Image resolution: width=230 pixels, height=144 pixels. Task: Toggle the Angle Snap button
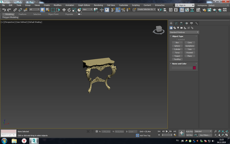pos(118,10)
